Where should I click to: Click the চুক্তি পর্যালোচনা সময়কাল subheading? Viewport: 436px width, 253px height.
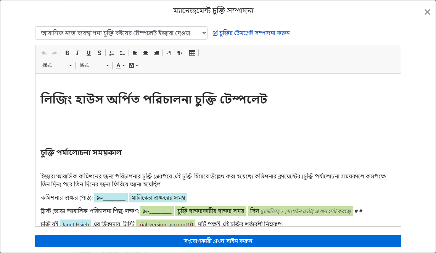(x=81, y=153)
